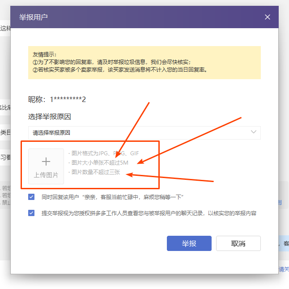Uncheck the auto-reply 亲亲 message checkbox

pyautogui.click(x=31, y=197)
